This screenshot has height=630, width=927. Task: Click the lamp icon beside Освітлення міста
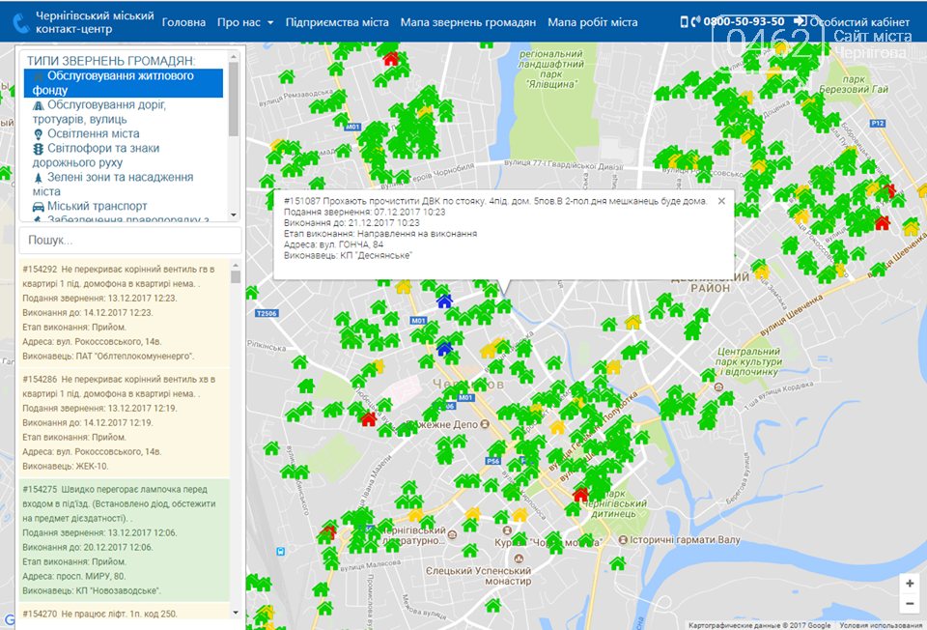coord(39,134)
